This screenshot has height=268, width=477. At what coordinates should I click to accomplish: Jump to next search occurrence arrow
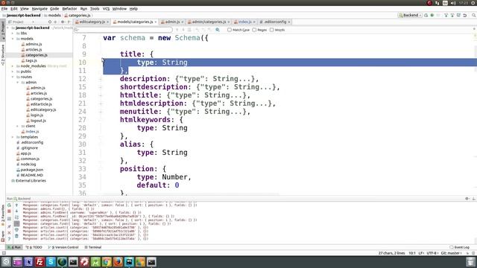click(x=183, y=30)
